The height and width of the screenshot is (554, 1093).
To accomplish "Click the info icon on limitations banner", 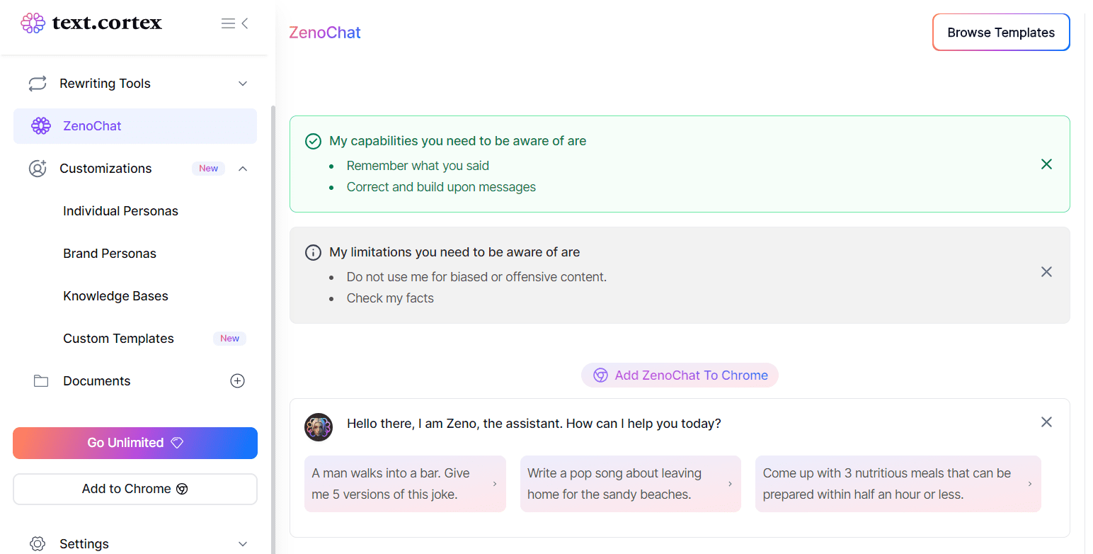I will [313, 252].
